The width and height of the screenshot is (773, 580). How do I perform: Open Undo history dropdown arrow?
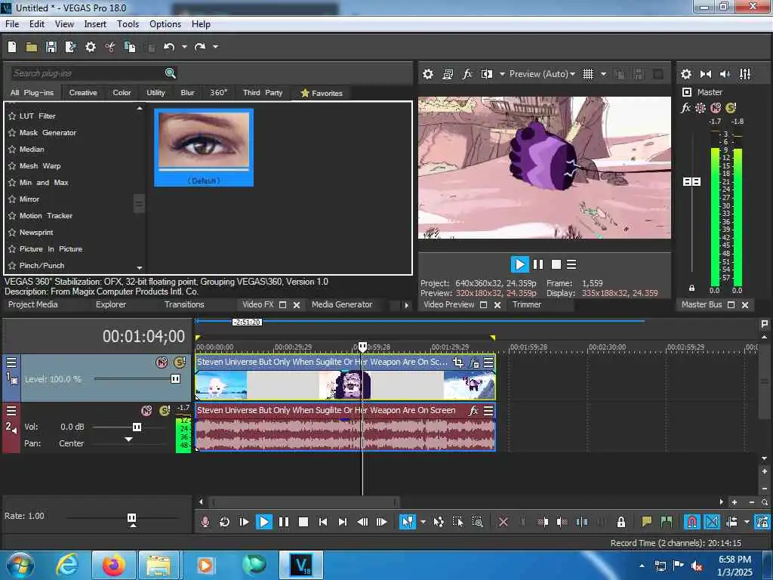point(184,47)
